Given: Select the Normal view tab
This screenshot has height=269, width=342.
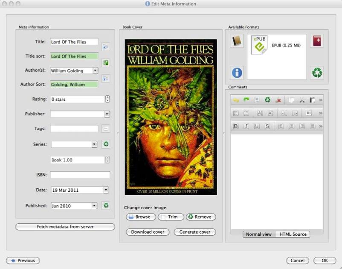Looking at the screenshot, I should [x=259, y=234].
